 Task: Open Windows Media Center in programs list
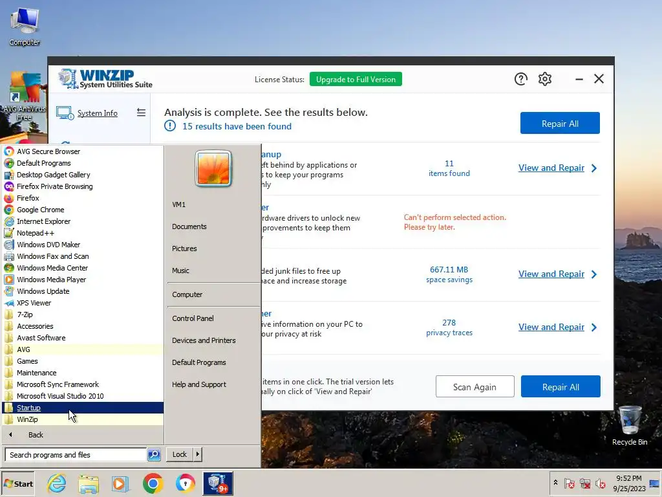tap(83, 268)
